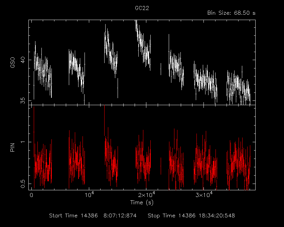
Task: Click the plot title GC22
Action: tap(142, 8)
